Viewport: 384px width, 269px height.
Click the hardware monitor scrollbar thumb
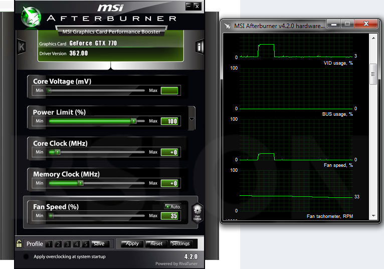point(373,74)
